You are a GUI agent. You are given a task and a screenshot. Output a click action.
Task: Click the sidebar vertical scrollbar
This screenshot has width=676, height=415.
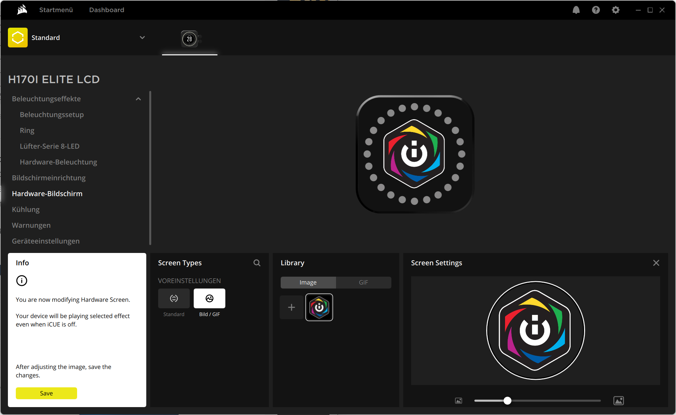click(150, 168)
